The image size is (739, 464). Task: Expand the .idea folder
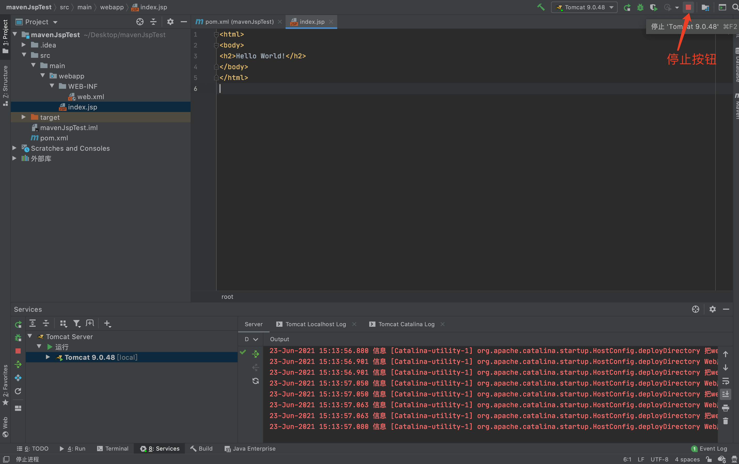point(24,45)
